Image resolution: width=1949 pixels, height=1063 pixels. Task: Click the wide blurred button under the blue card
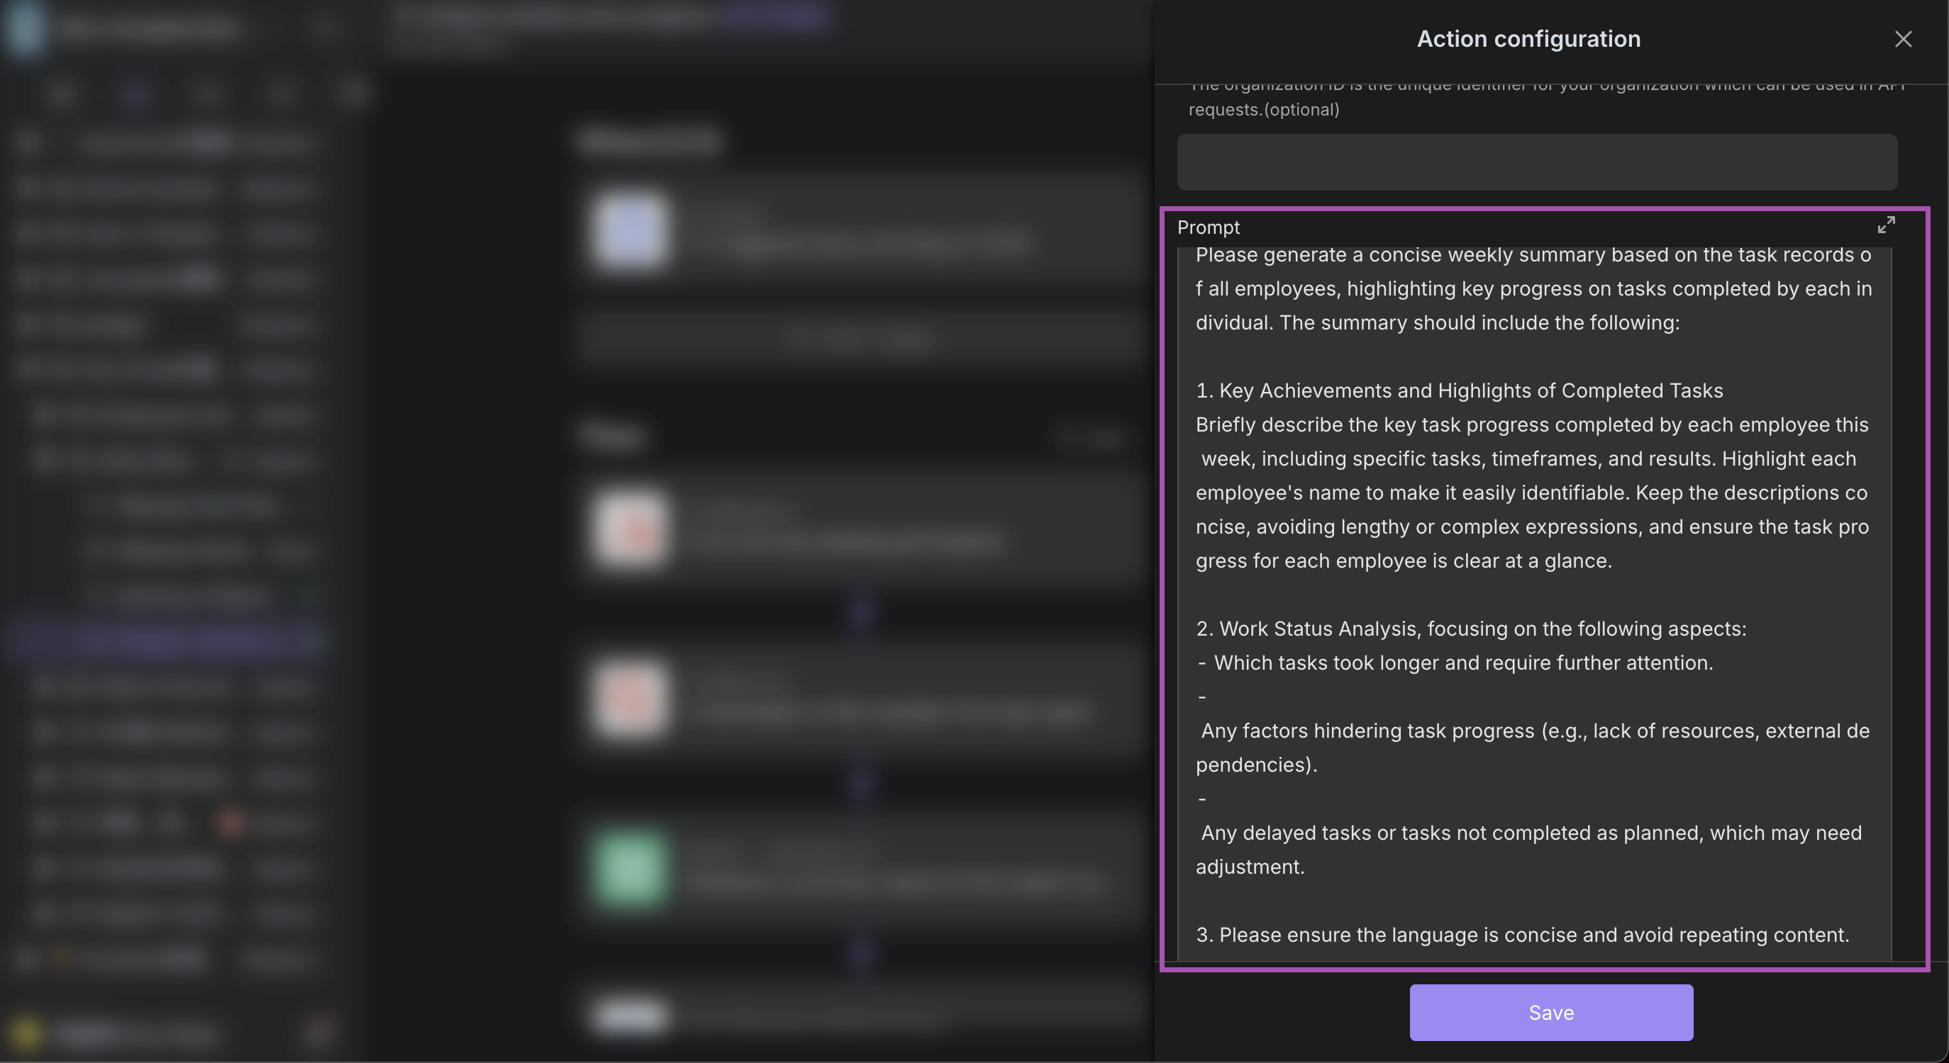(860, 337)
